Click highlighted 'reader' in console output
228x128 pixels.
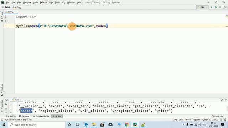[x=26, y=111]
